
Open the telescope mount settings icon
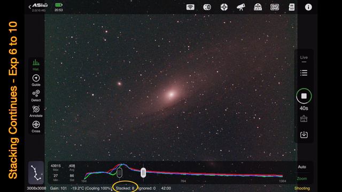coord(241,7)
